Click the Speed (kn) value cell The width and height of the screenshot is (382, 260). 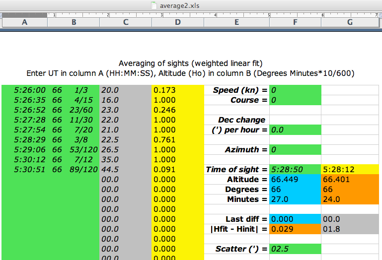[x=295, y=90]
